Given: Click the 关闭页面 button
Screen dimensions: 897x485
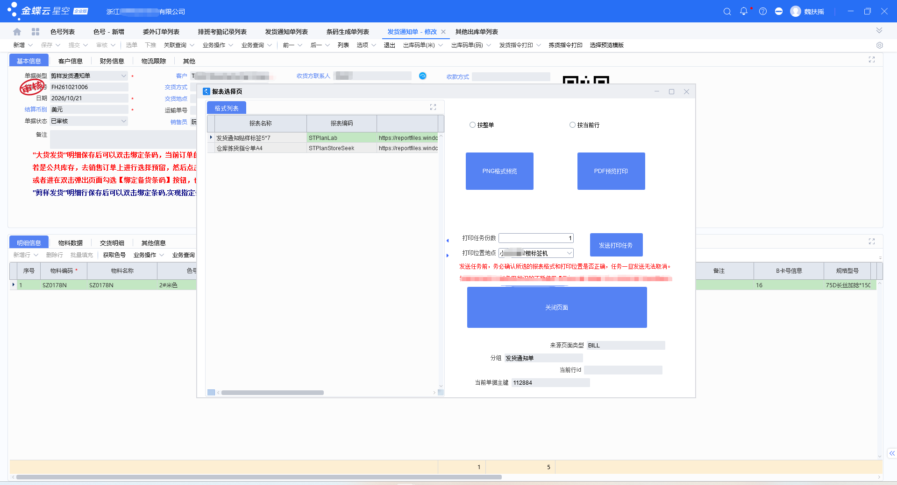Looking at the screenshot, I should (557, 307).
